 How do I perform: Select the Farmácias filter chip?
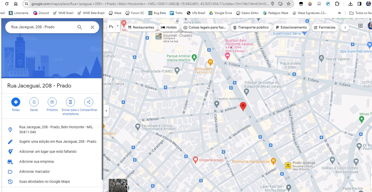pos(325,27)
